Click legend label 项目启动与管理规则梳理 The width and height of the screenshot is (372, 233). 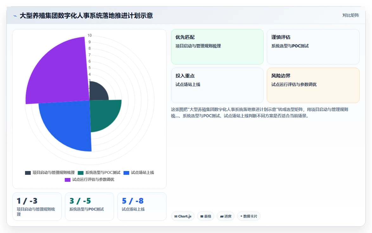pos(54,173)
